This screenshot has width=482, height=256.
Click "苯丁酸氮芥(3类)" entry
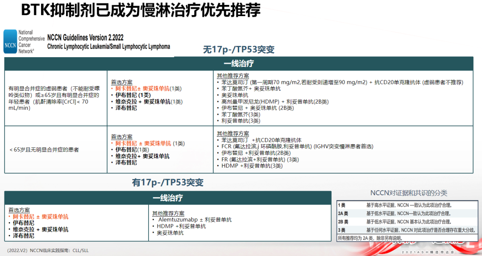click(241, 114)
